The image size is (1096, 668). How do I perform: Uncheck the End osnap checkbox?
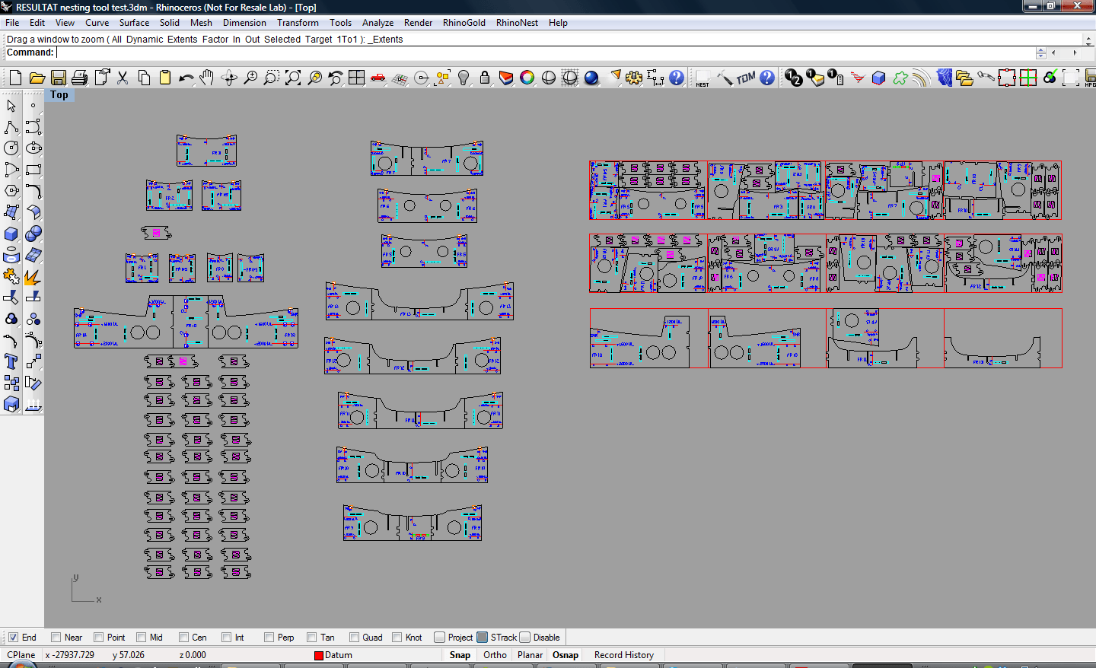(13, 638)
